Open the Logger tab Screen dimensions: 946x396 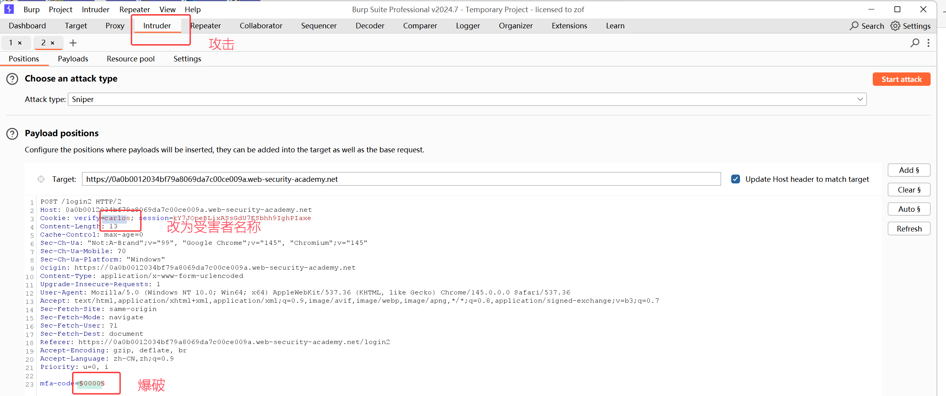[468, 26]
